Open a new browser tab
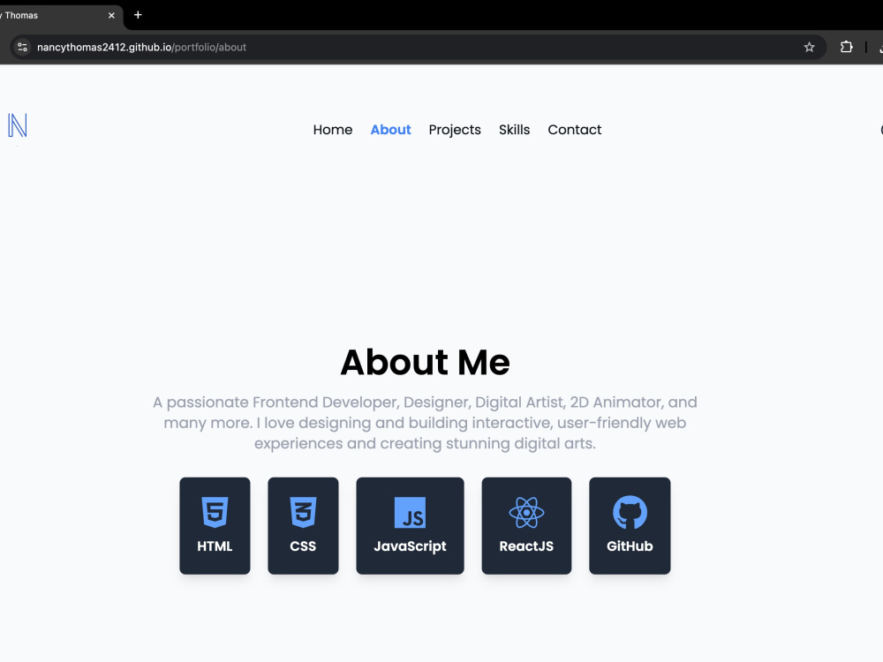883x662 pixels. 138,15
